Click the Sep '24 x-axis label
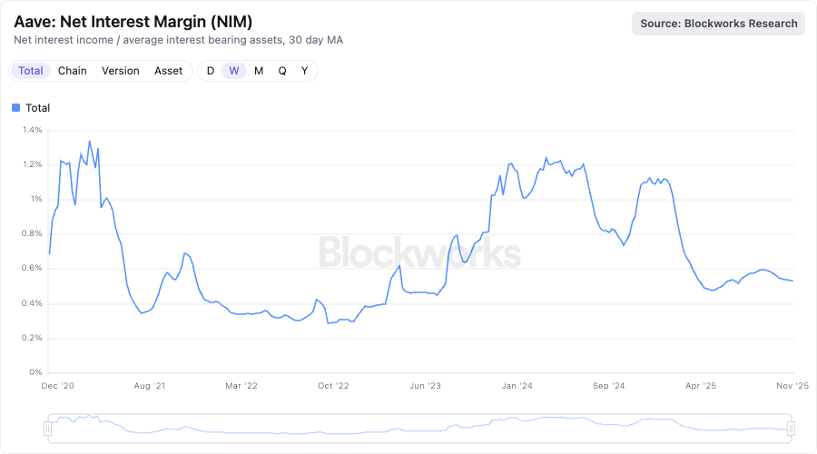The height and width of the screenshot is (454, 817). (608, 386)
